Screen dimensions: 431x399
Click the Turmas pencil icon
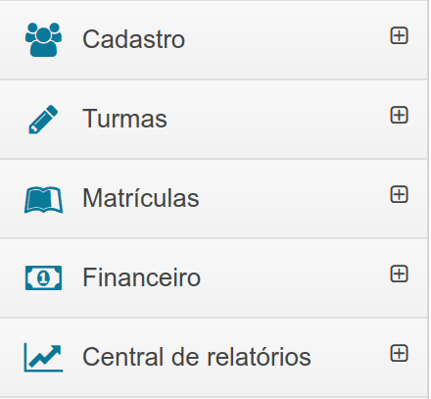point(43,120)
